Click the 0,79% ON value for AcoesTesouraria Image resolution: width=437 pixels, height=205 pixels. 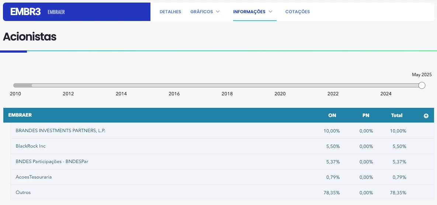tap(333, 177)
